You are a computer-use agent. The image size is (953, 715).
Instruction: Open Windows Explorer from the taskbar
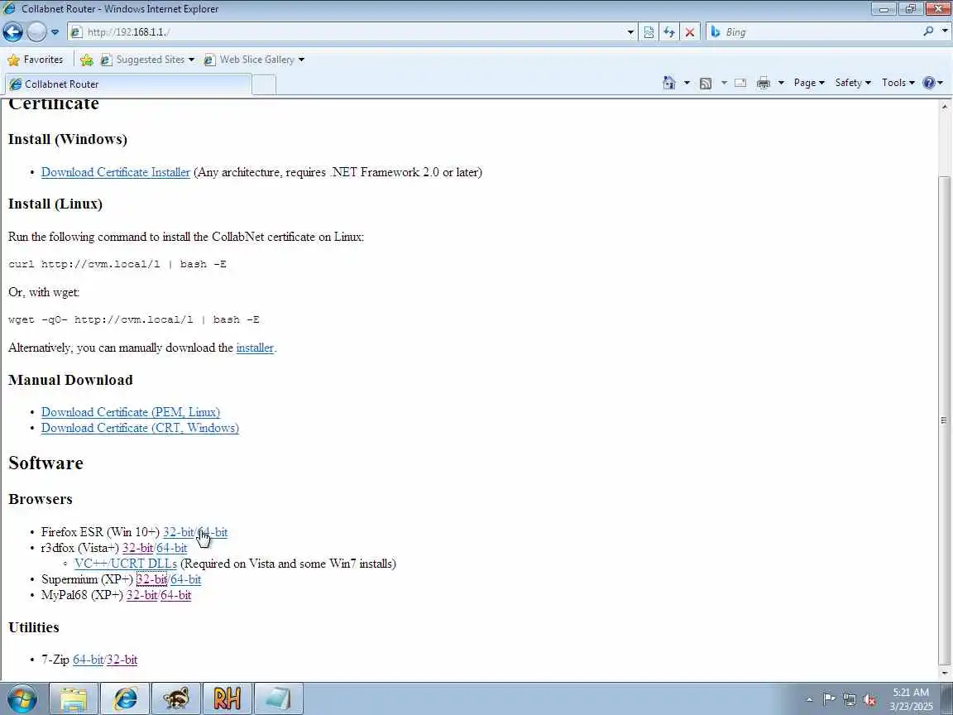click(74, 698)
